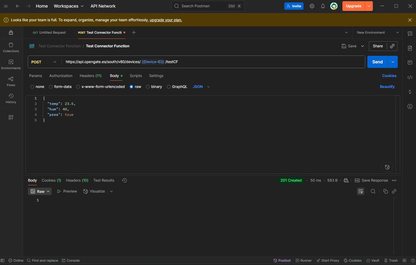Search the response with magnifier icon
This screenshot has height=265, width=416.
pyautogui.click(x=373, y=191)
